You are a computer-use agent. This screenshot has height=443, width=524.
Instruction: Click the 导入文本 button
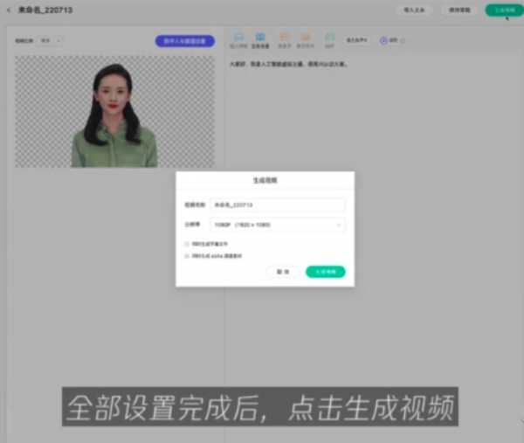[x=414, y=10]
